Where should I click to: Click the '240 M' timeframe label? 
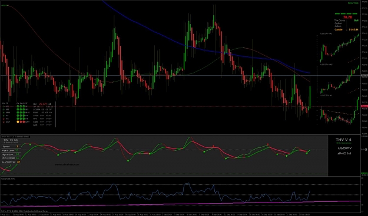pos(344,153)
